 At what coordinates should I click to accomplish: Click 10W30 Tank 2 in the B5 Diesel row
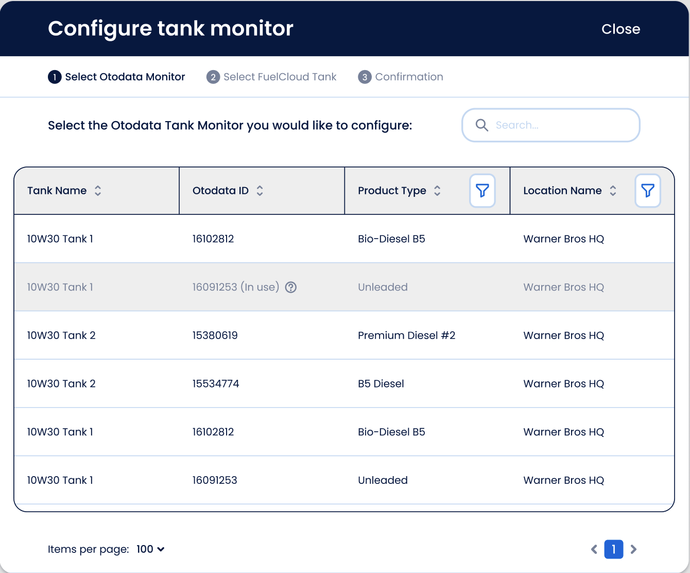(61, 384)
